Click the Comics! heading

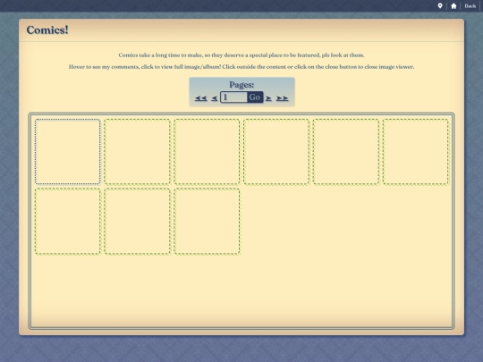tap(47, 29)
